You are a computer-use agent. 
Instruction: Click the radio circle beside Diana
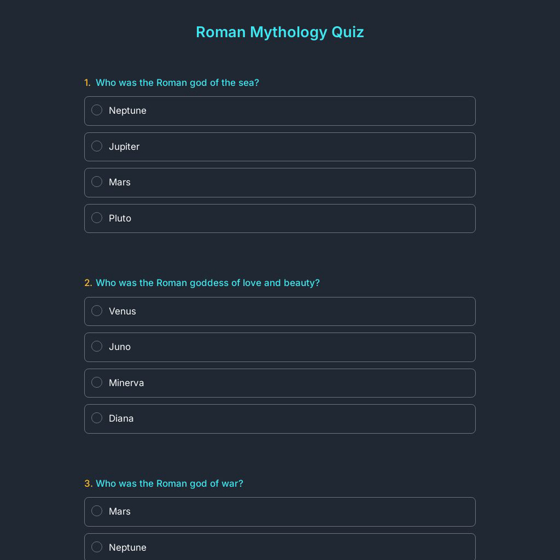tap(96, 418)
